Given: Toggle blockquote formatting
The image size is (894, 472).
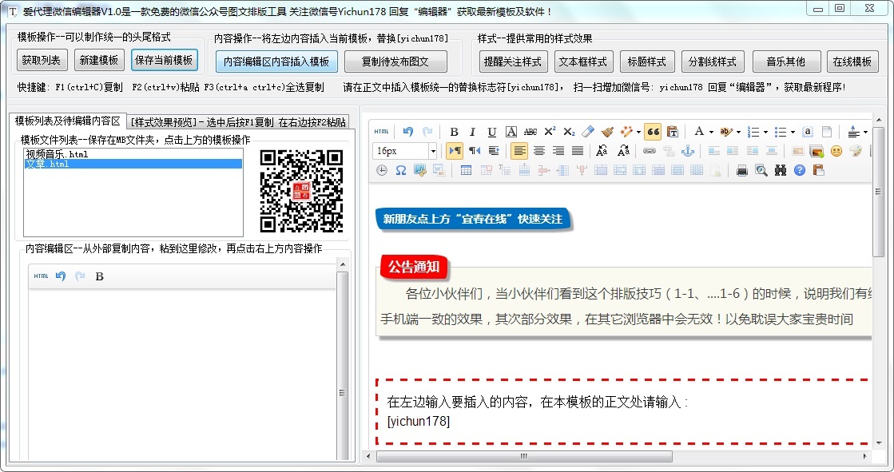Looking at the screenshot, I should pos(655,131).
